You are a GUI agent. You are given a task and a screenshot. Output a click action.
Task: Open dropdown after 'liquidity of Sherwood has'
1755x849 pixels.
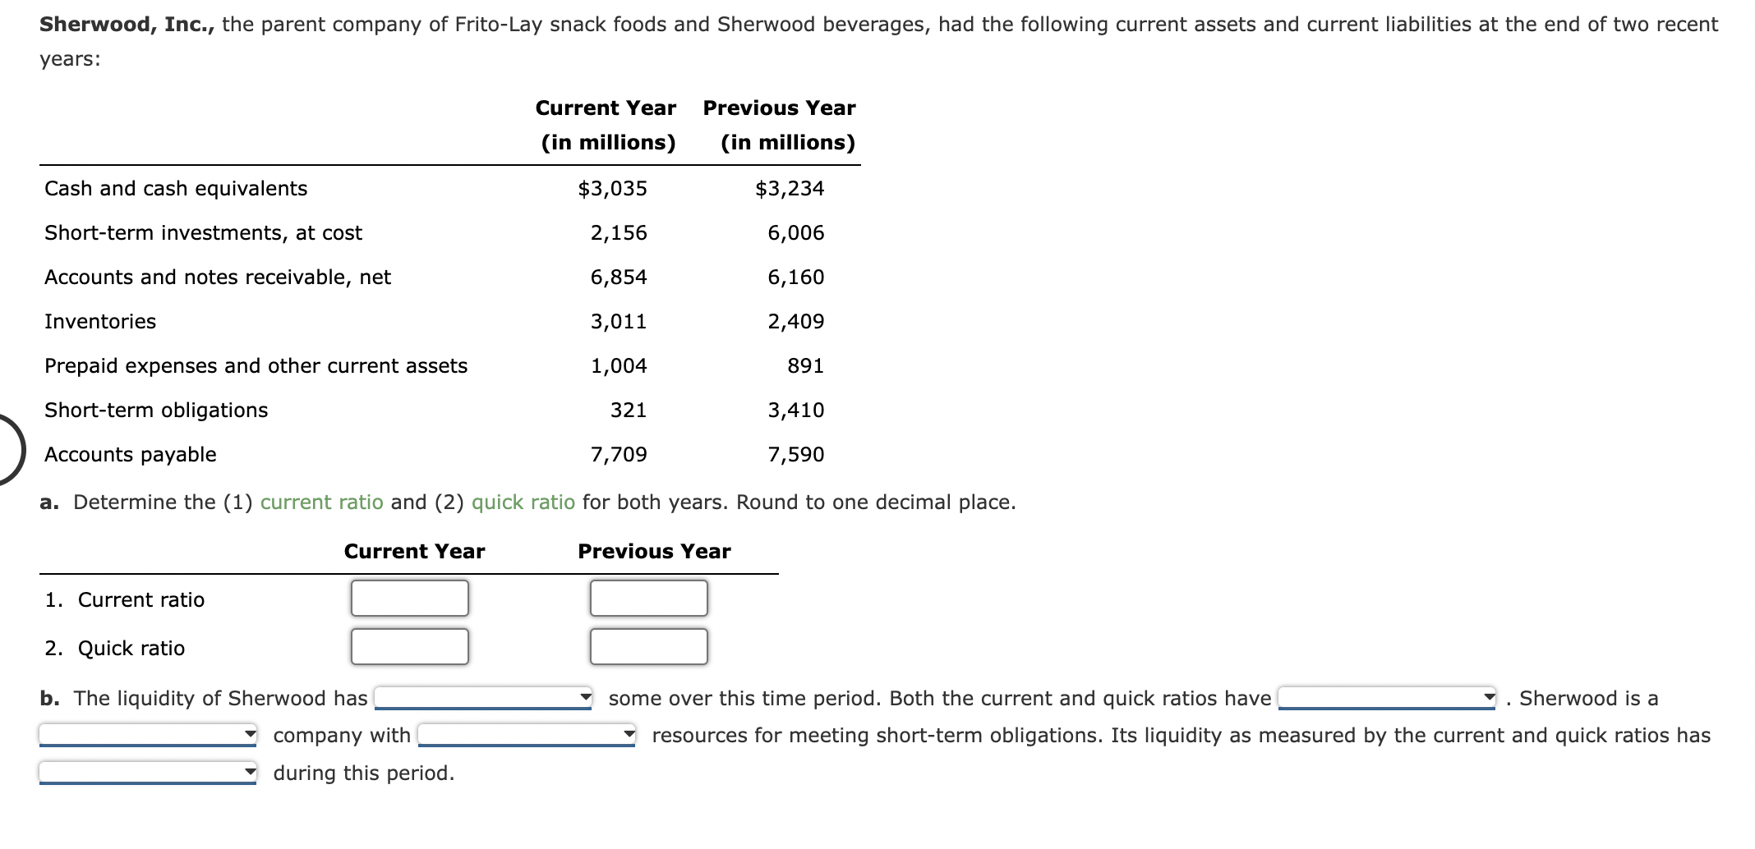coord(483,698)
